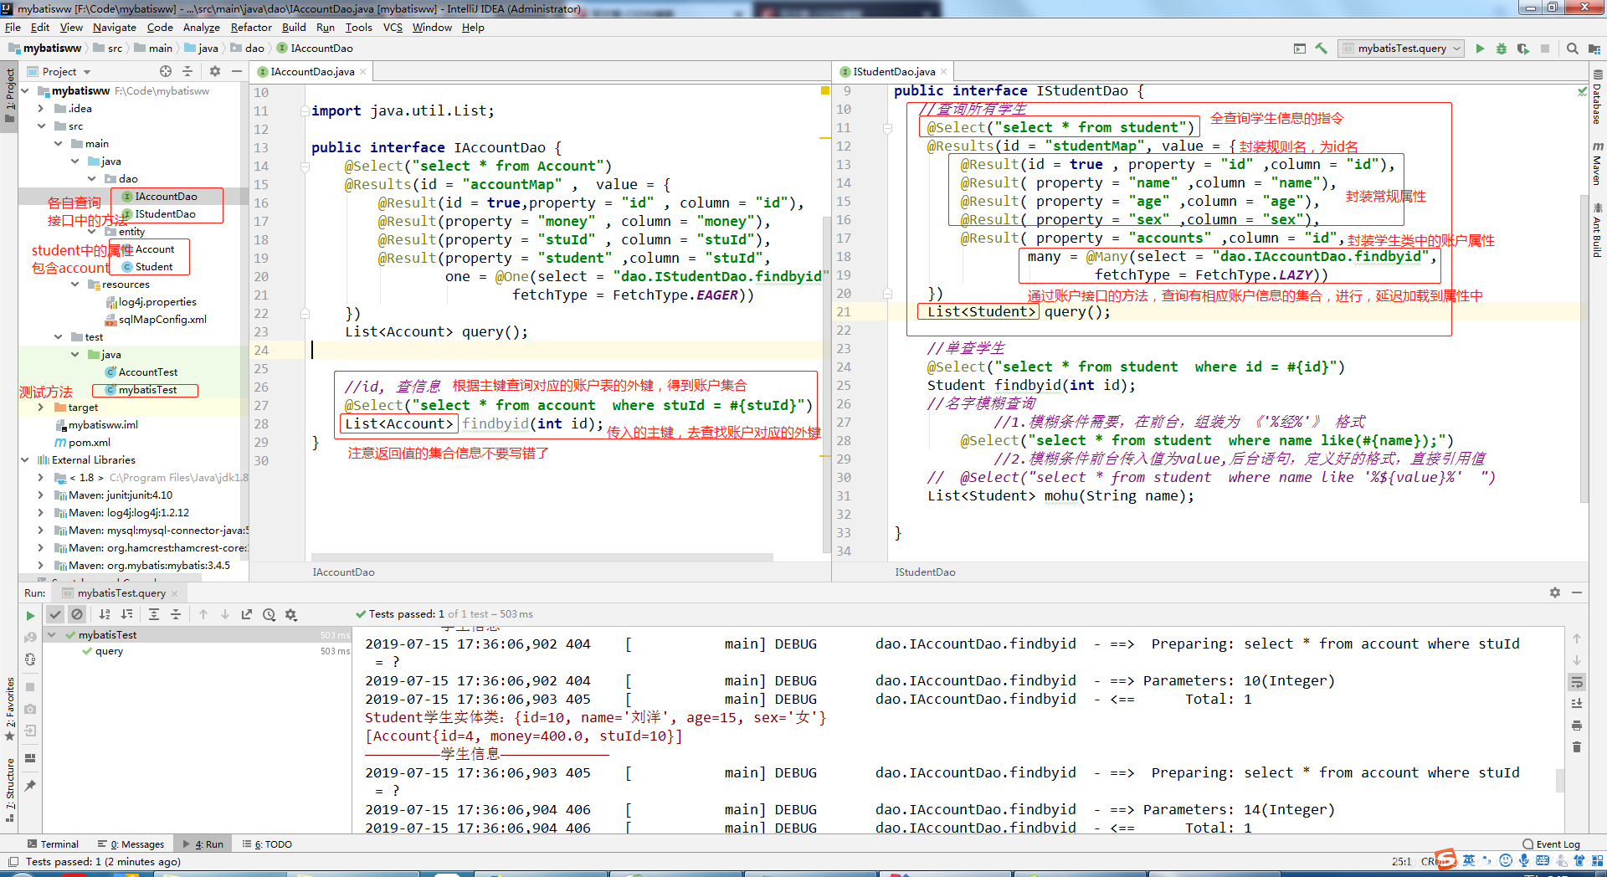
Task: Toggle the 1: Project tool window strip
Action: tap(9, 95)
